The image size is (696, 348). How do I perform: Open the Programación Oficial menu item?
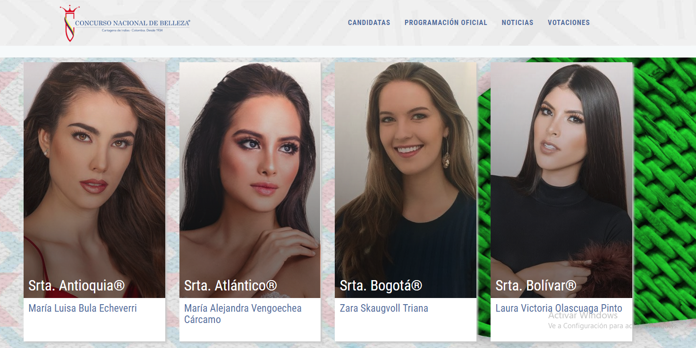[446, 23]
